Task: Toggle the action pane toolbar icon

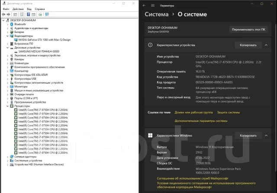Action: pos(34,14)
